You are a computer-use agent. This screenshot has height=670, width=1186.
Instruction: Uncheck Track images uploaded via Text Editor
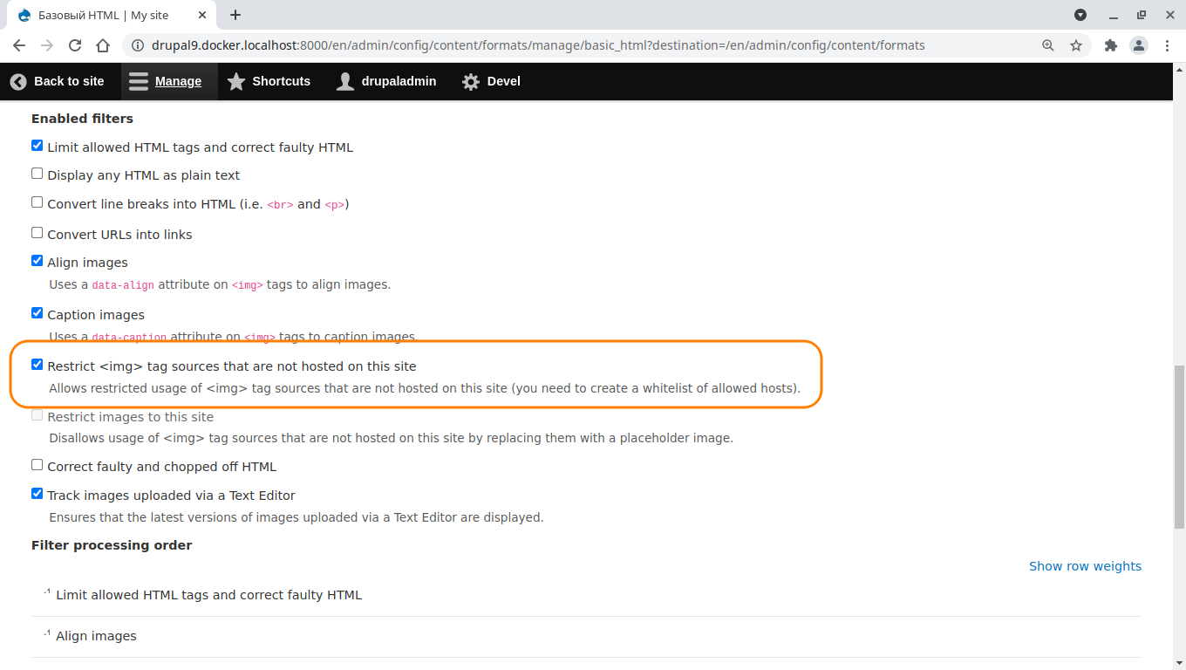pyautogui.click(x=37, y=494)
